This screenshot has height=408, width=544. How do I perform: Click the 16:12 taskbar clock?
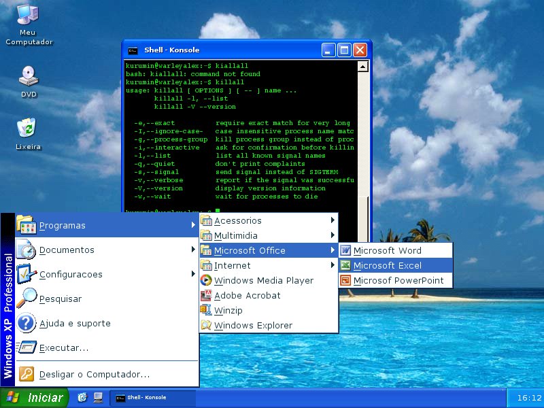[530, 398]
